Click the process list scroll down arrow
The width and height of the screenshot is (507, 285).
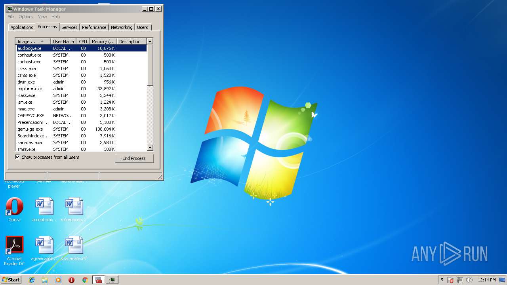150,148
